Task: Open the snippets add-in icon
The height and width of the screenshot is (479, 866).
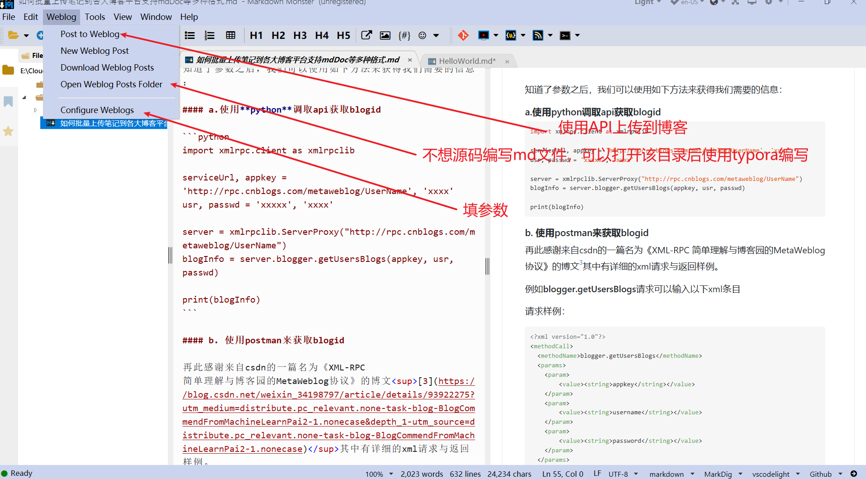Action: click(511, 35)
